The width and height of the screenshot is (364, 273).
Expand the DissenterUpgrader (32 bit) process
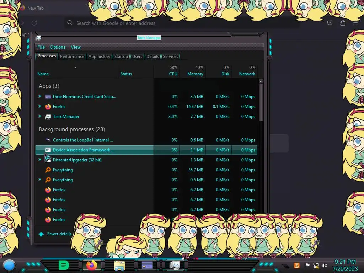click(x=39, y=160)
